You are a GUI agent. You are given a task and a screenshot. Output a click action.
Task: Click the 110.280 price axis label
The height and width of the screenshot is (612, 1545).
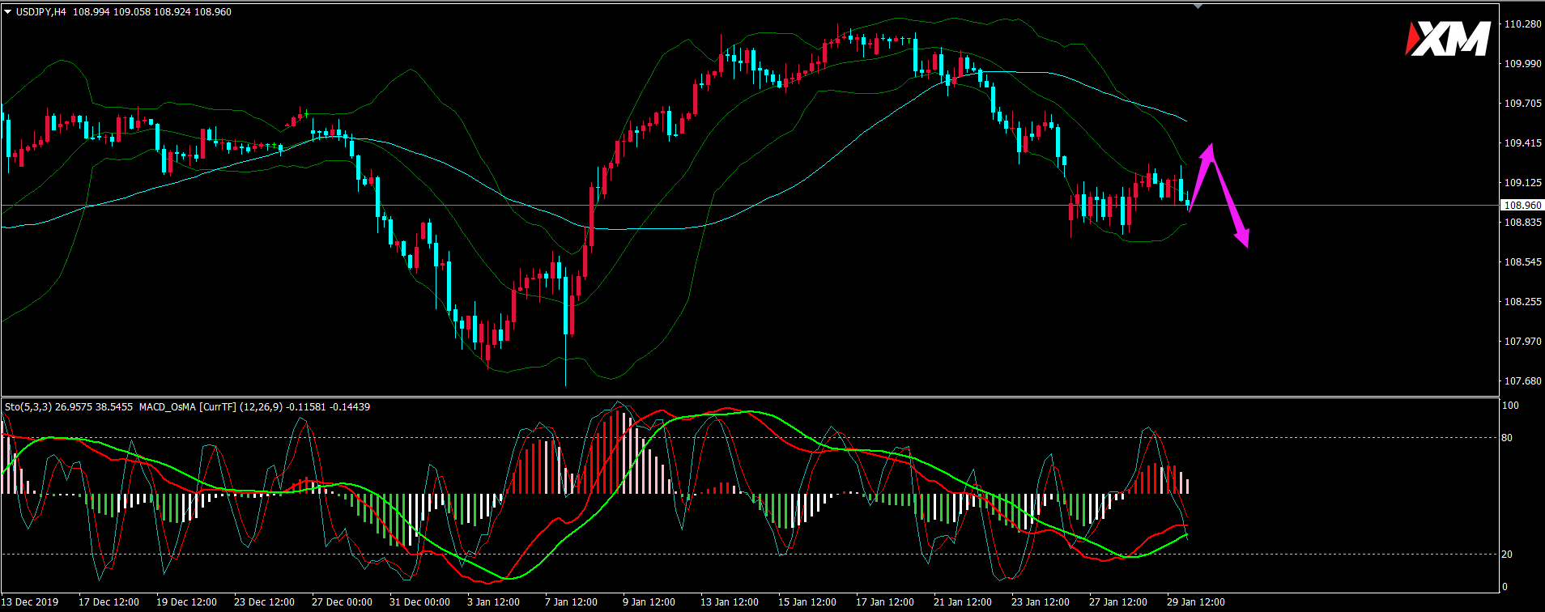(1522, 24)
